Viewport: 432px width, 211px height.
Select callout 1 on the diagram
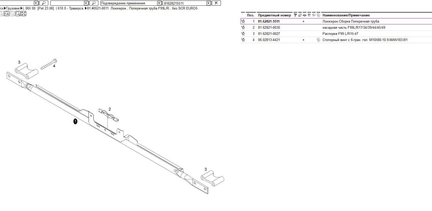pyautogui.click(x=75, y=121)
